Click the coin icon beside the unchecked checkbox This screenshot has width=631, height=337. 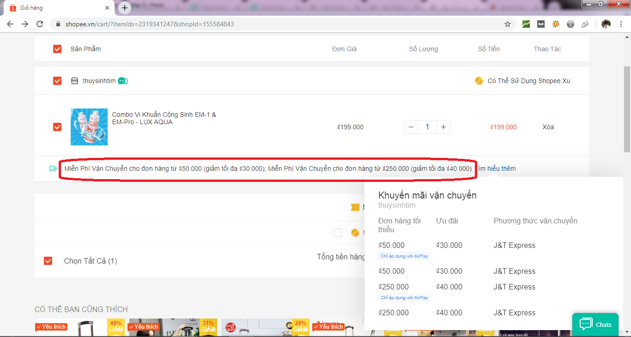[355, 233]
